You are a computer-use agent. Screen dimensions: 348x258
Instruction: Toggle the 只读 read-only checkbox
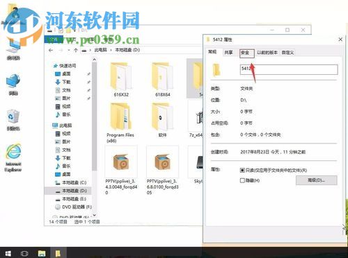pos(242,171)
